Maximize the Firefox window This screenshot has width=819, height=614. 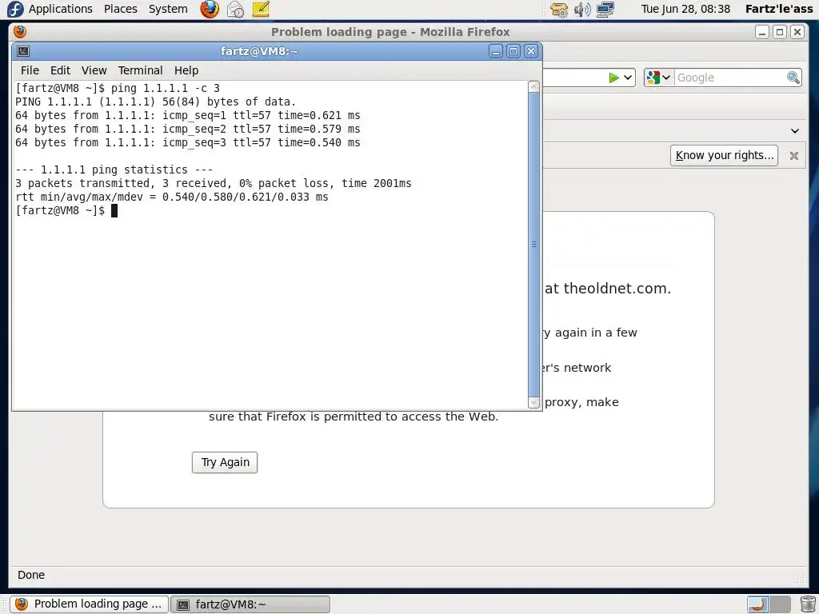[780, 32]
